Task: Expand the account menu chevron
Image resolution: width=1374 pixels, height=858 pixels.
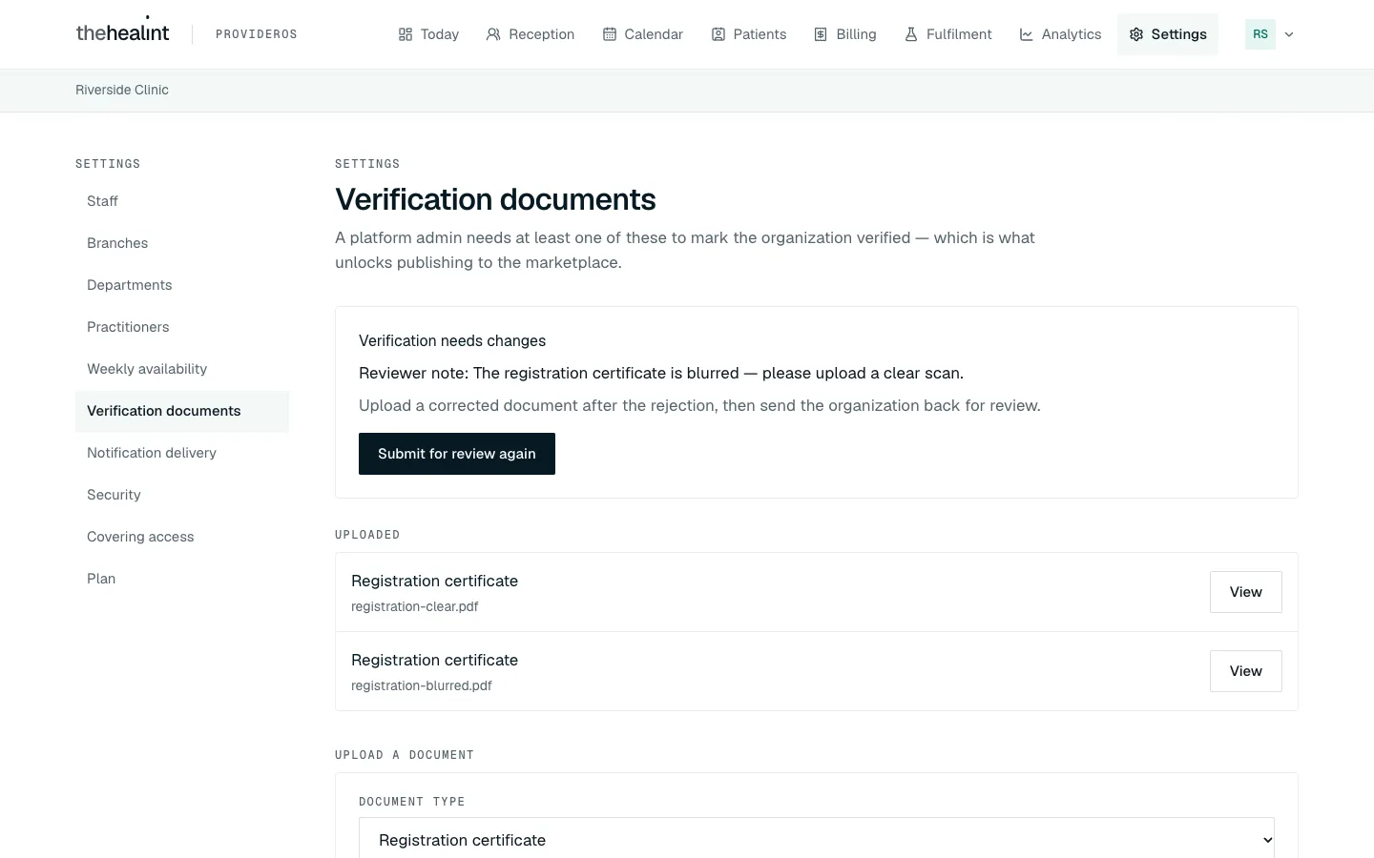Action: coord(1289,34)
